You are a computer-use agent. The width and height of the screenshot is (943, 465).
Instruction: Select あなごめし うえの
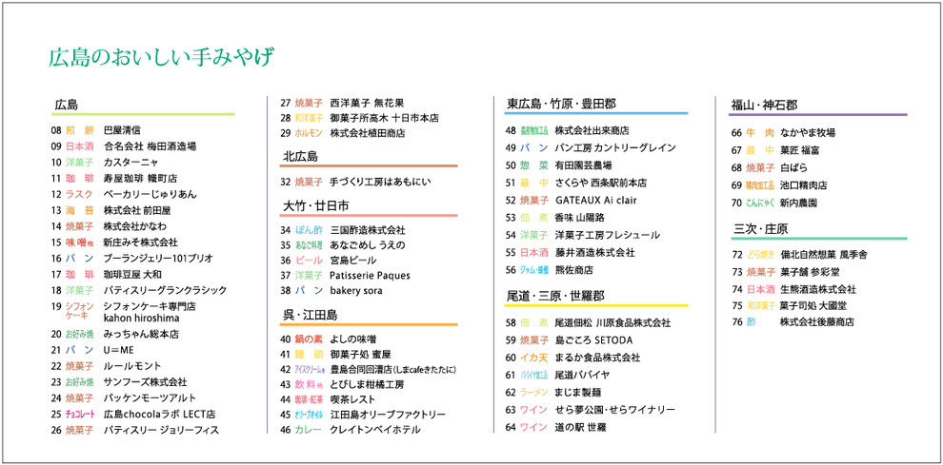(367, 245)
